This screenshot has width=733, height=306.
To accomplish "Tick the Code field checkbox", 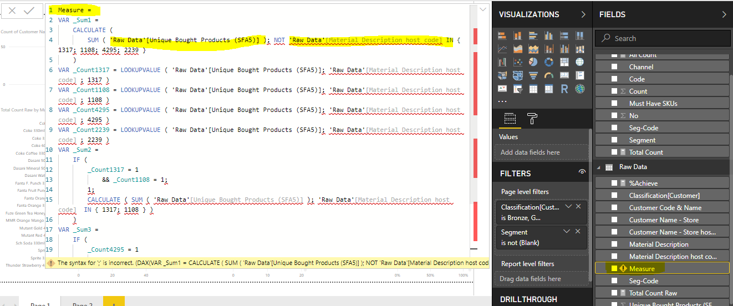I will pyautogui.click(x=614, y=79).
